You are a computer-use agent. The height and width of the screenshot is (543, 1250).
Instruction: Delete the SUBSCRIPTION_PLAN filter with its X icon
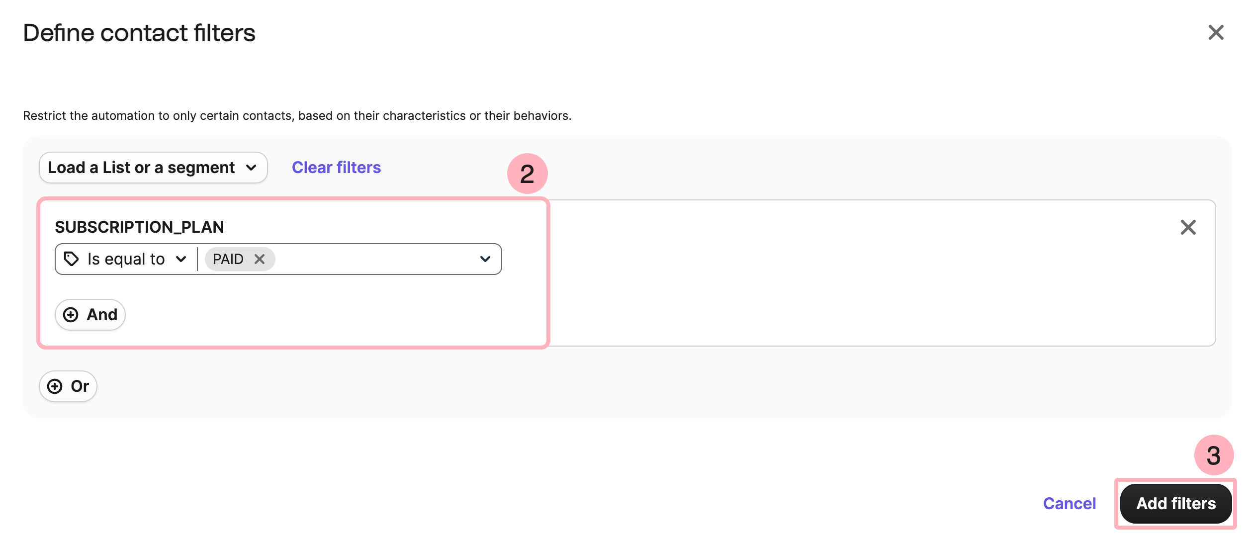click(x=1188, y=227)
